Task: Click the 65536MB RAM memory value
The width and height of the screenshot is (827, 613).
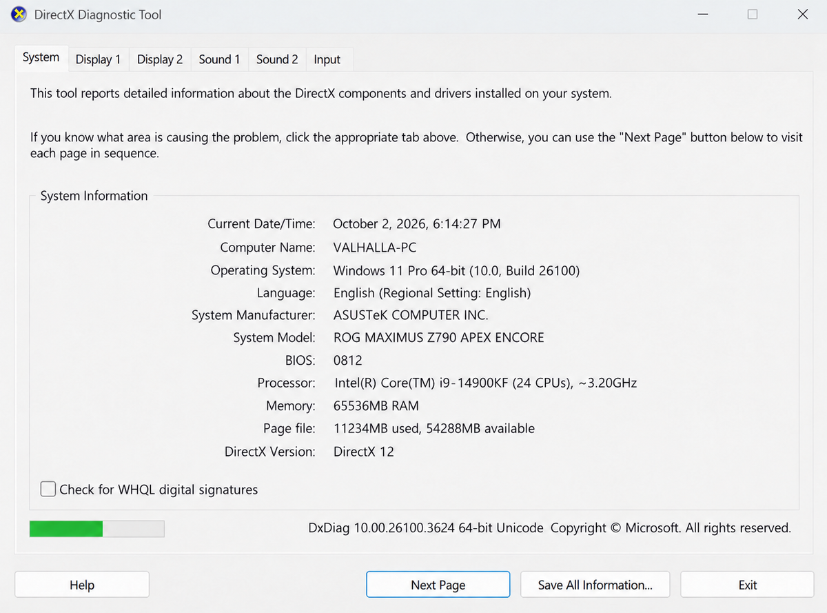Action: click(x=376, y=405)
